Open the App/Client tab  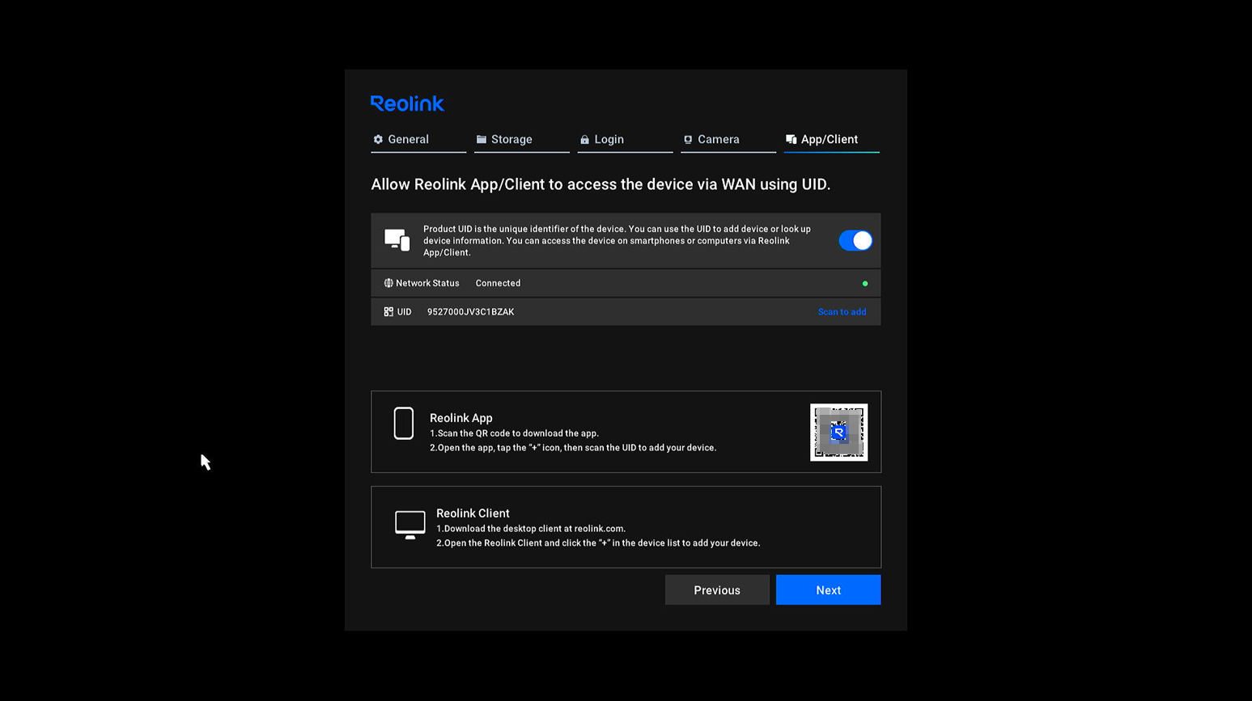tap(831, 140)
